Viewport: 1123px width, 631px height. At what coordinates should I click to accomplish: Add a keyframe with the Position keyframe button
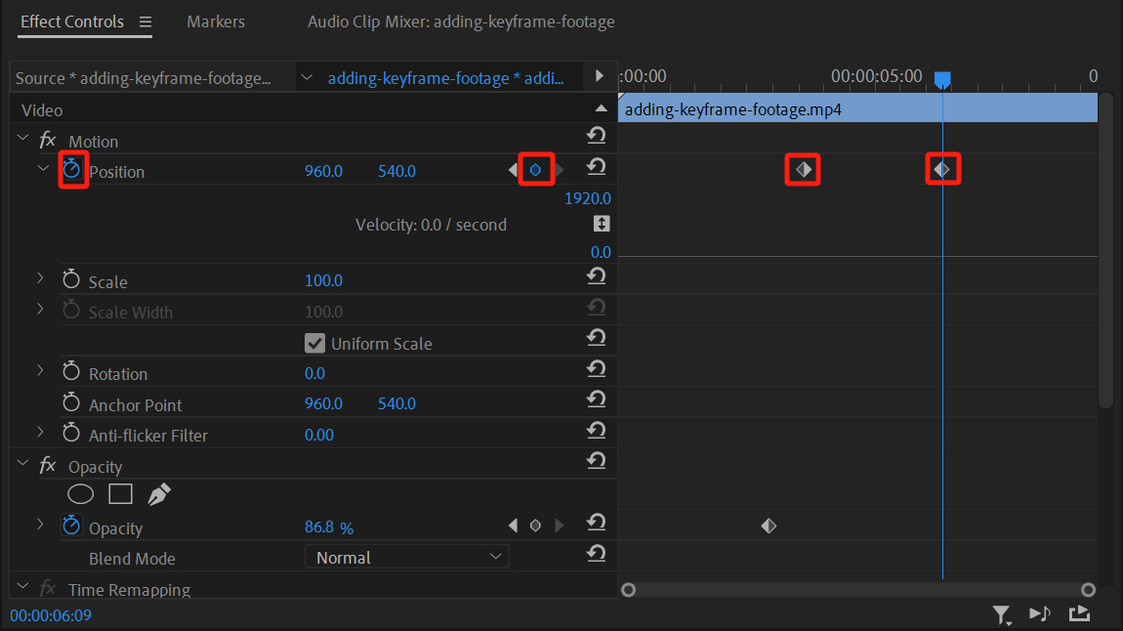tap(536, 169)
